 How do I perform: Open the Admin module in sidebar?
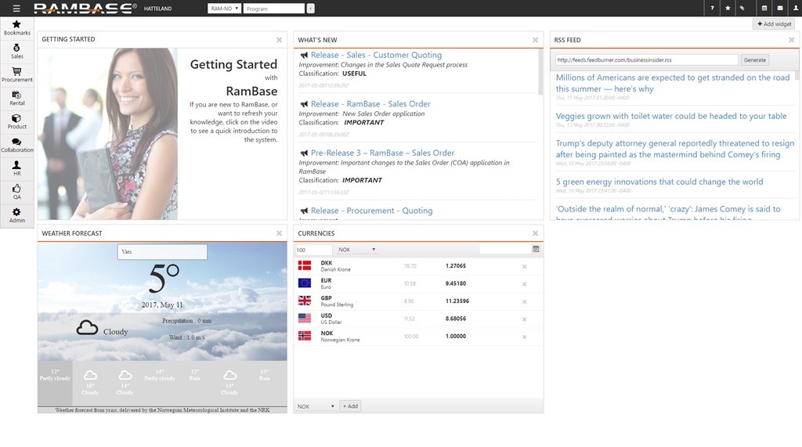[x=17, y=215]
